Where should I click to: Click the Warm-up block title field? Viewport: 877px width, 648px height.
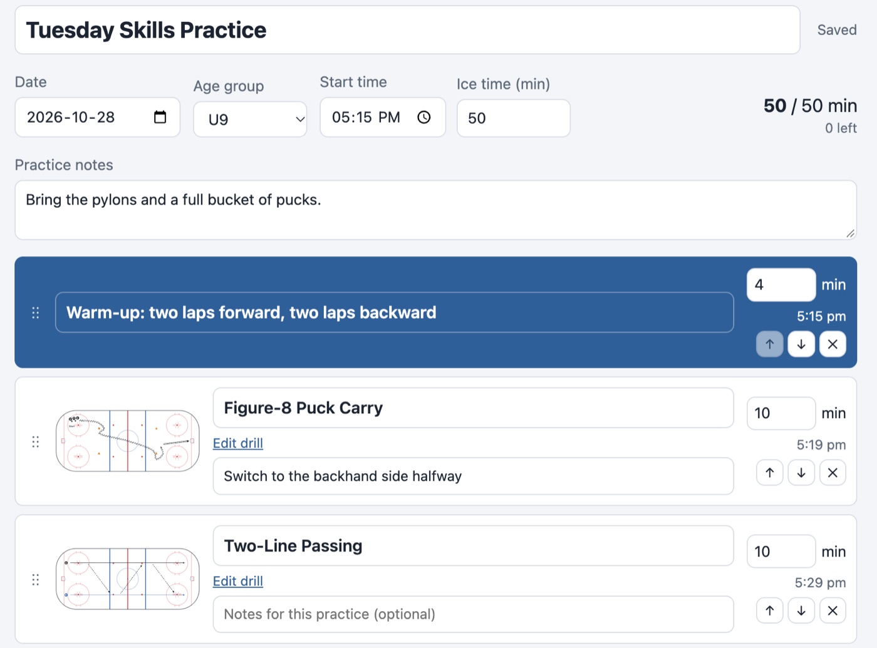(395, 312)
